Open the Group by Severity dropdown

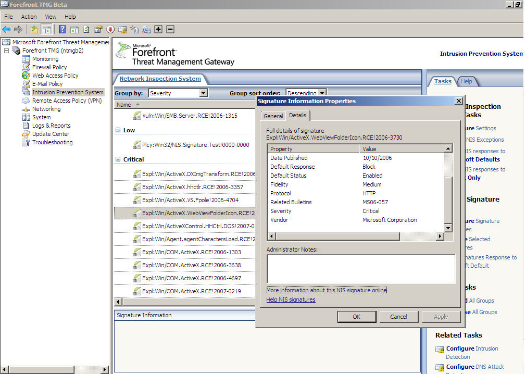click(x=204, y=93)
